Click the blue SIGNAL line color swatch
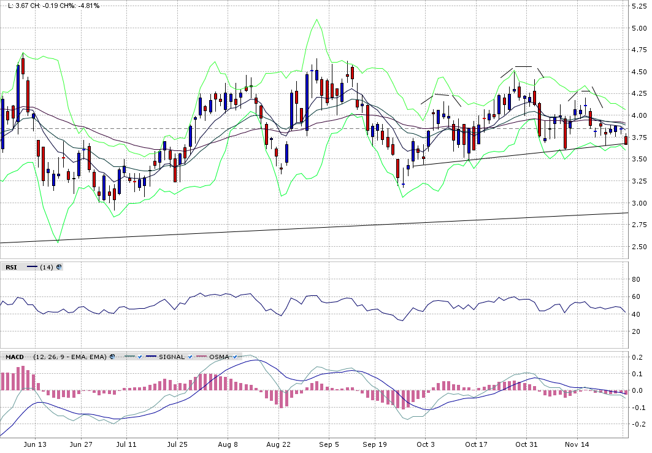652x453 pixels. pyautogui.click(x=151, y=357)
